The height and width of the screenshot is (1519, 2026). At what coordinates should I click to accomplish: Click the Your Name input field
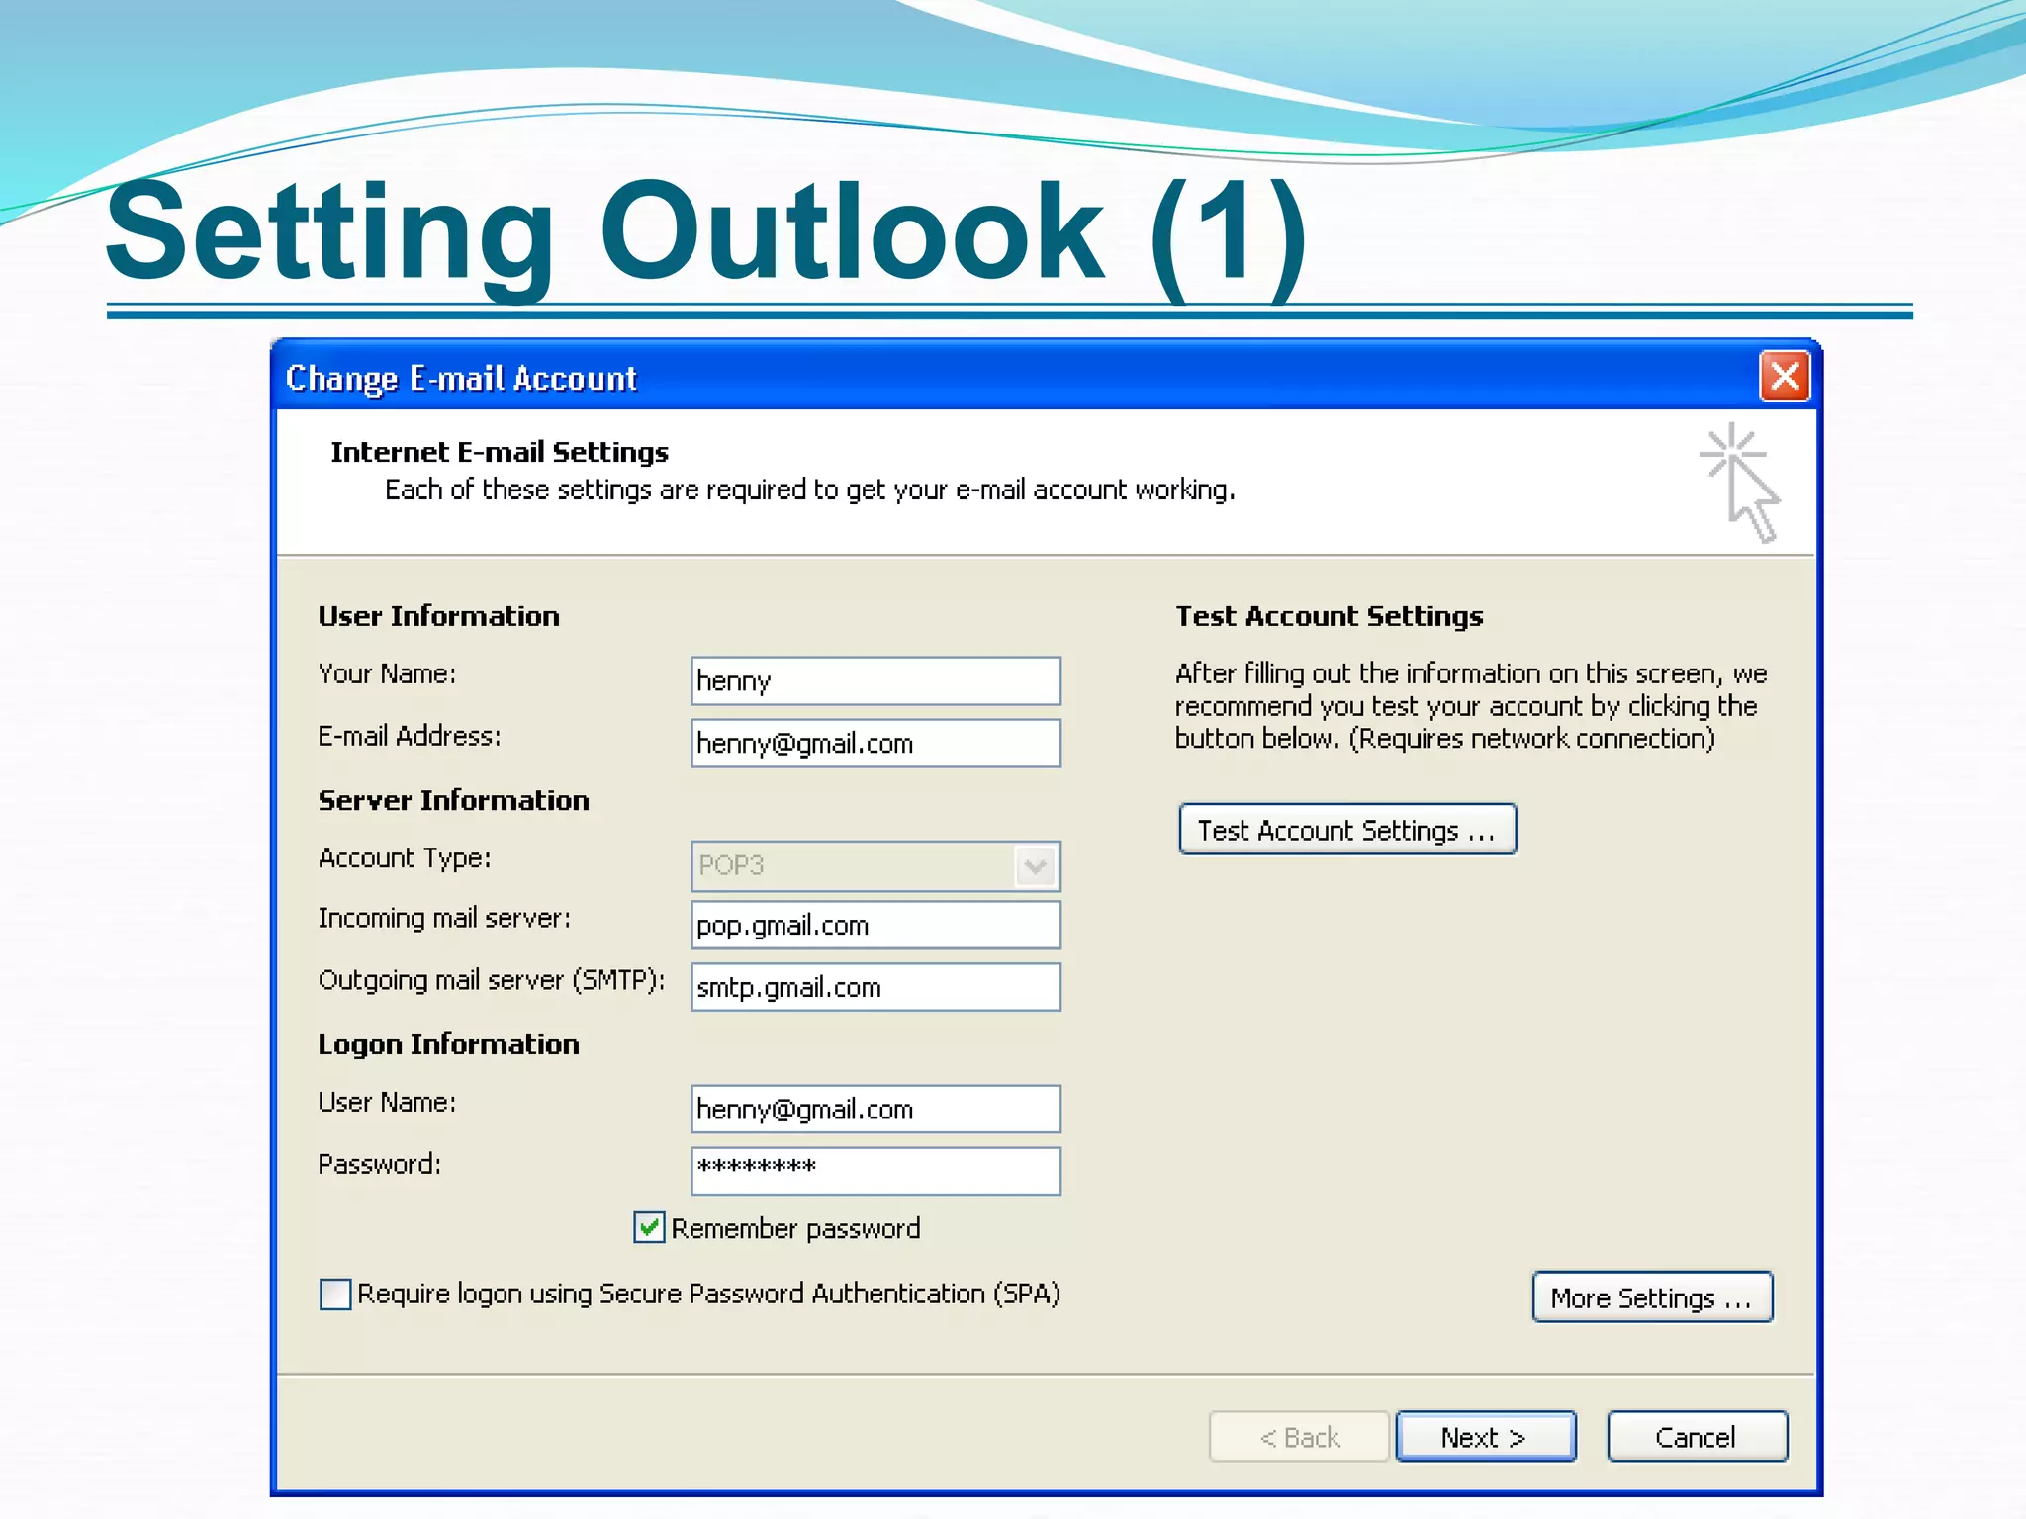pos(875,680)
